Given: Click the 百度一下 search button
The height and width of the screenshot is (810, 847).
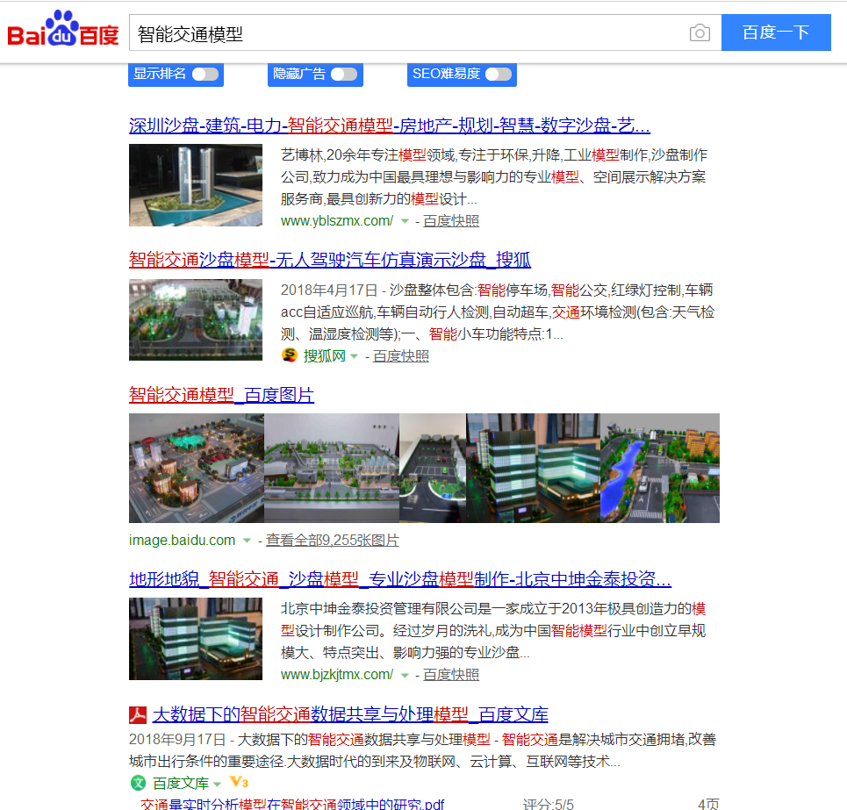Looking at the screenshot, I should [776, 32].
